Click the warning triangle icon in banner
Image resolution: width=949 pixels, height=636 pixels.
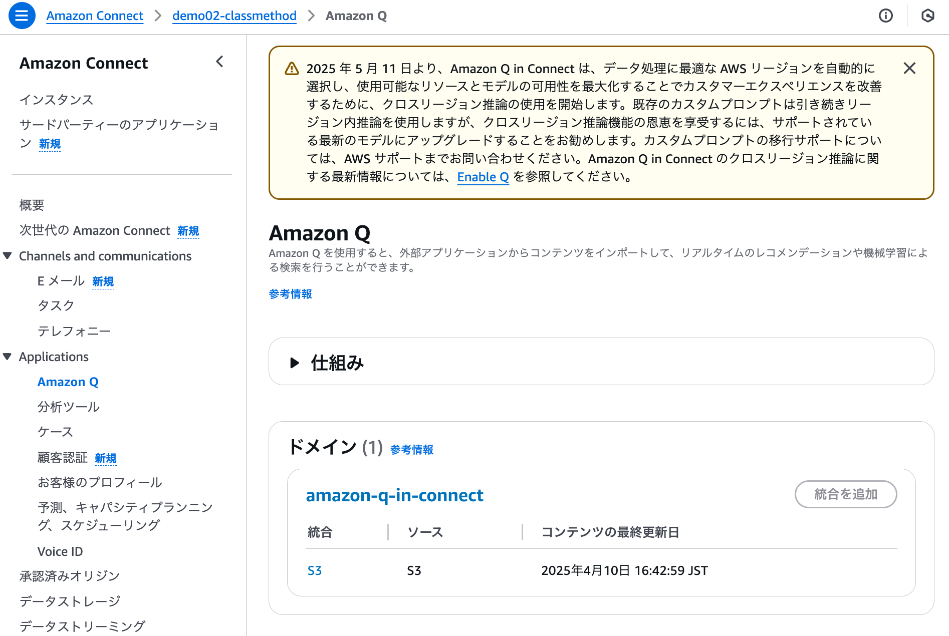tap(292, 69)
